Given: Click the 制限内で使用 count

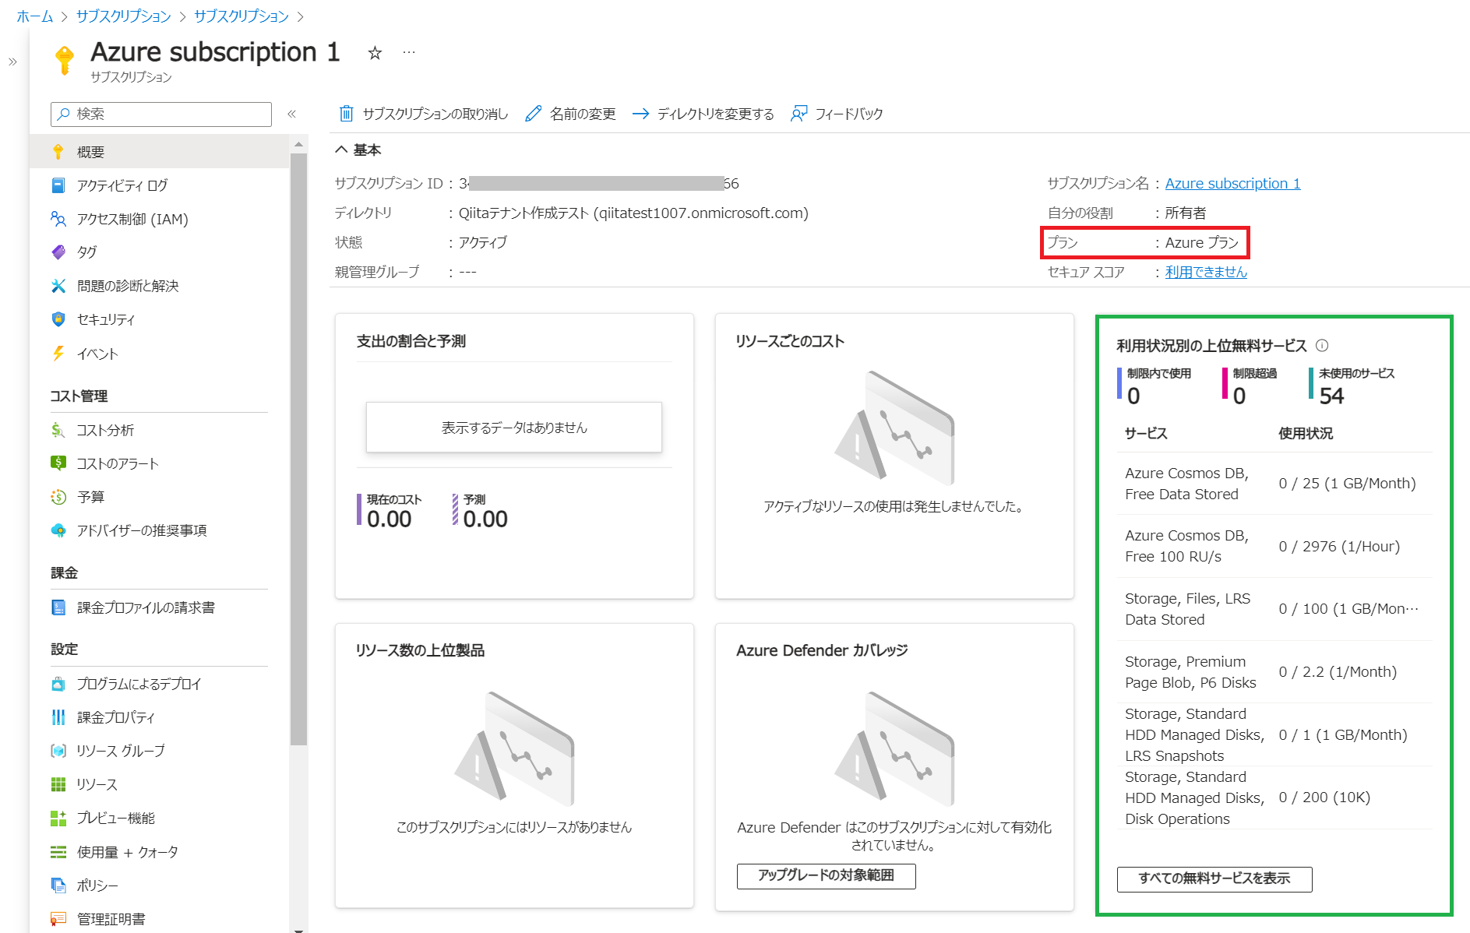Looking at the screenshot, I should pos(1133,396).
